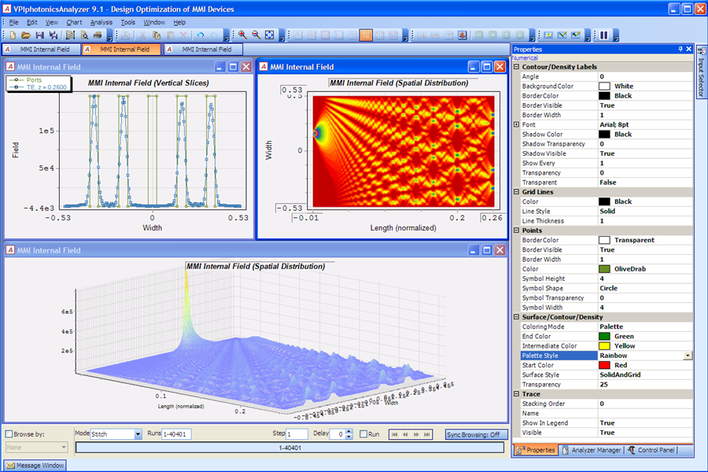Click the 1-40401 run progress bar
Viewport: 708px width, 472px height.
[289, 448]
